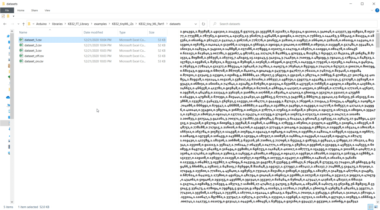Navigate to libraries in the breadcrumb
The width and height of the screenshot is (380, 210).
[x=57, y=24]
